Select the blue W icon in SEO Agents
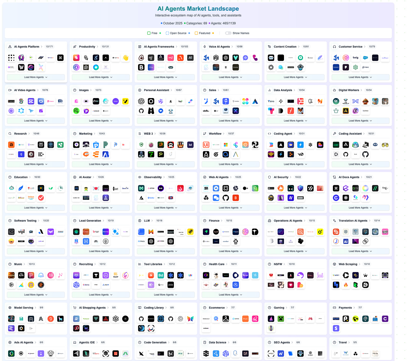The image size is (407, 361). pos(281,353)
